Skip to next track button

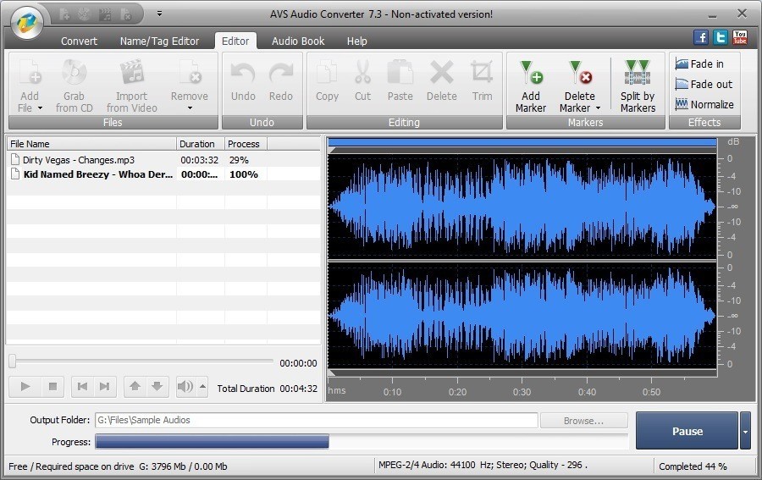tap(104, 387)
